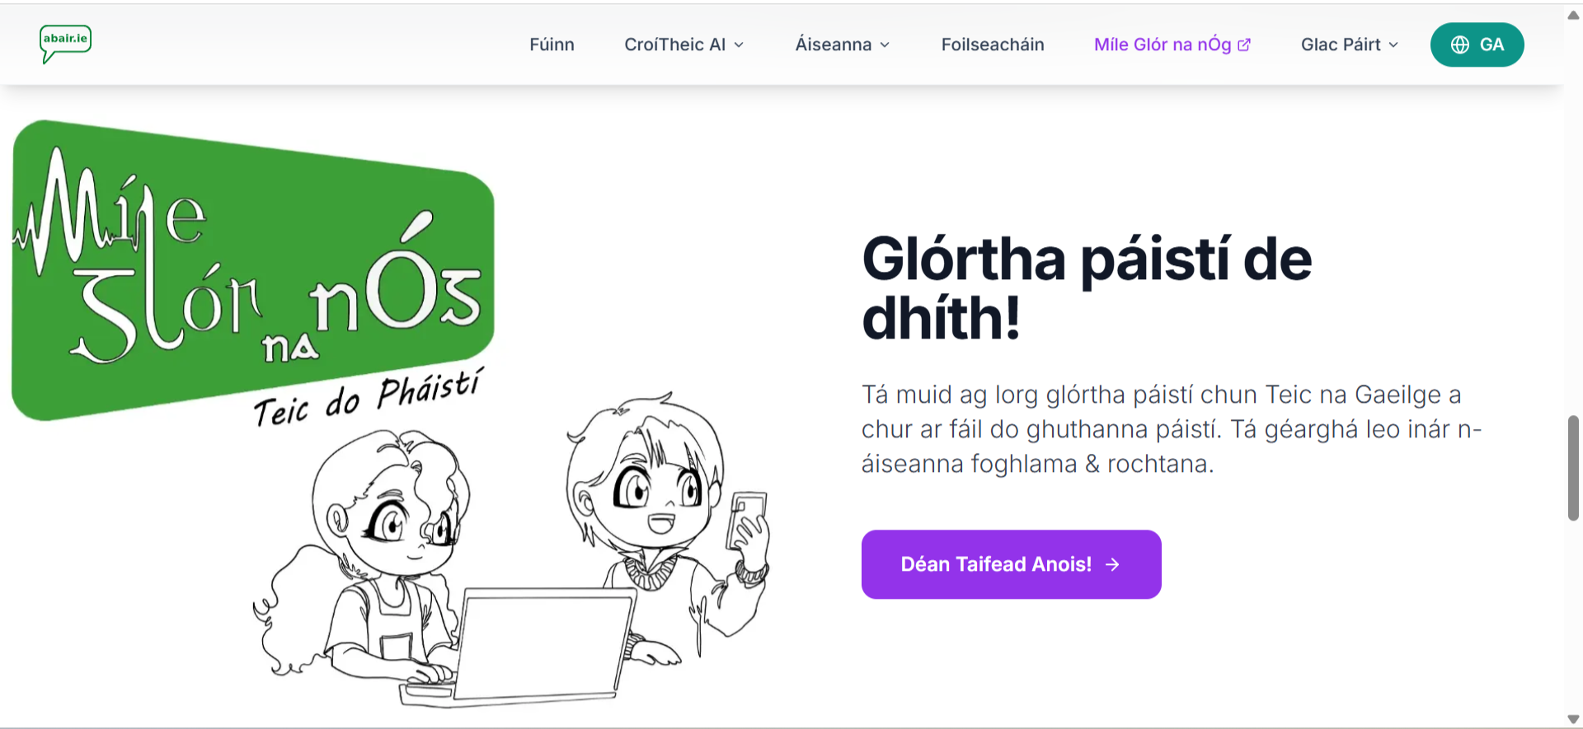The height and width of the screenshot is (729, 1583).
Task: Click the chevron beside Áiseanna
Action: (x=885, y=45)
